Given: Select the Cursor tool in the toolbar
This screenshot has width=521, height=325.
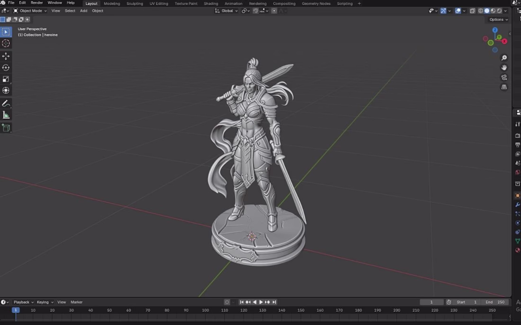Looking at the screenshot, I should 6,43.
